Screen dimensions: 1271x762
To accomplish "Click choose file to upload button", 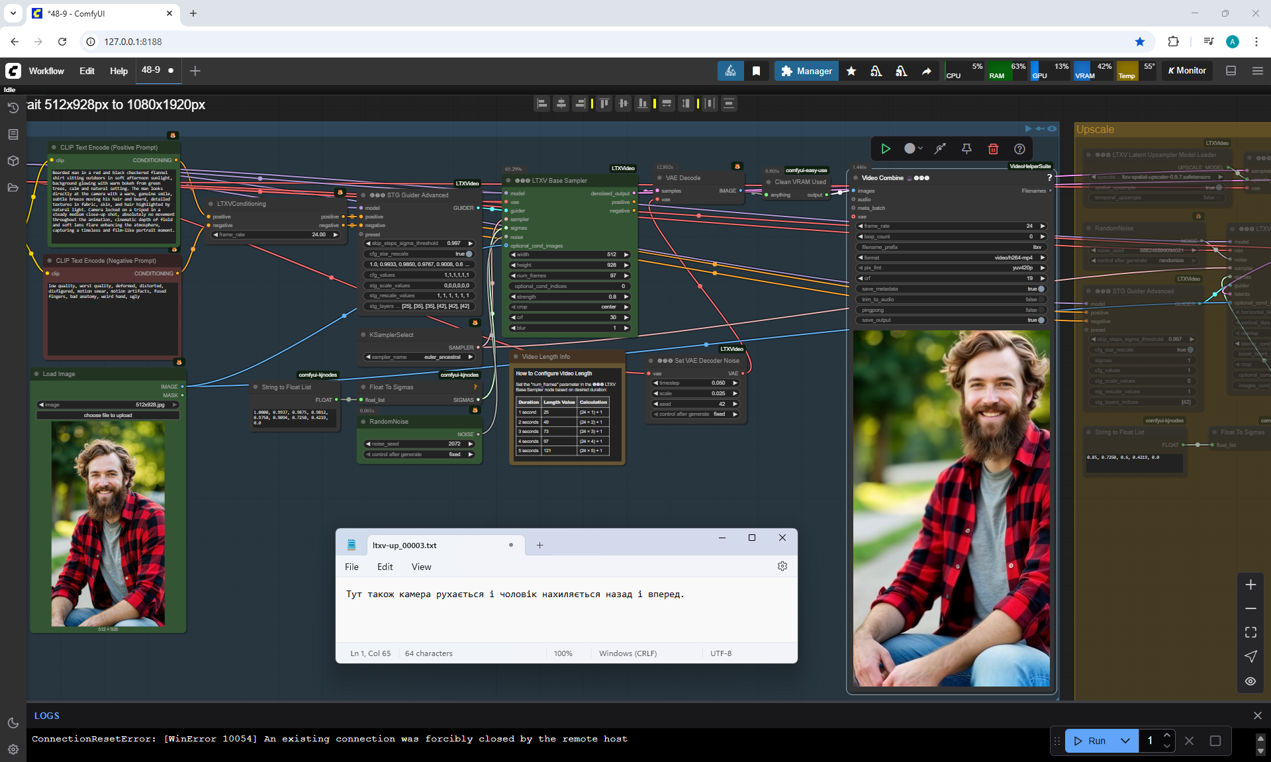I will point(108,415).
